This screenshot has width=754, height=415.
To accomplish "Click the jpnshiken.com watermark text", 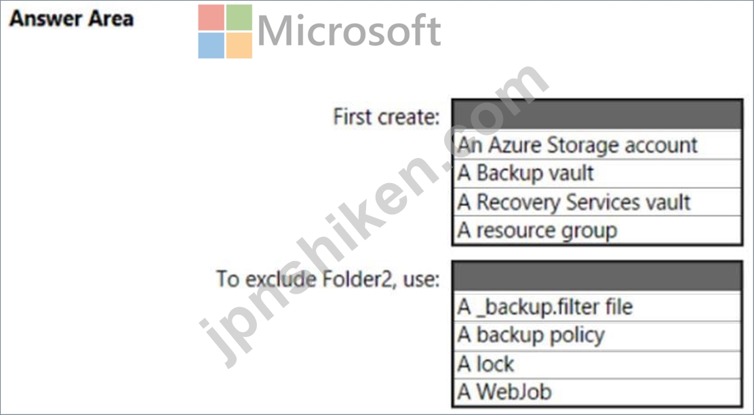I will tap(373, 217).
